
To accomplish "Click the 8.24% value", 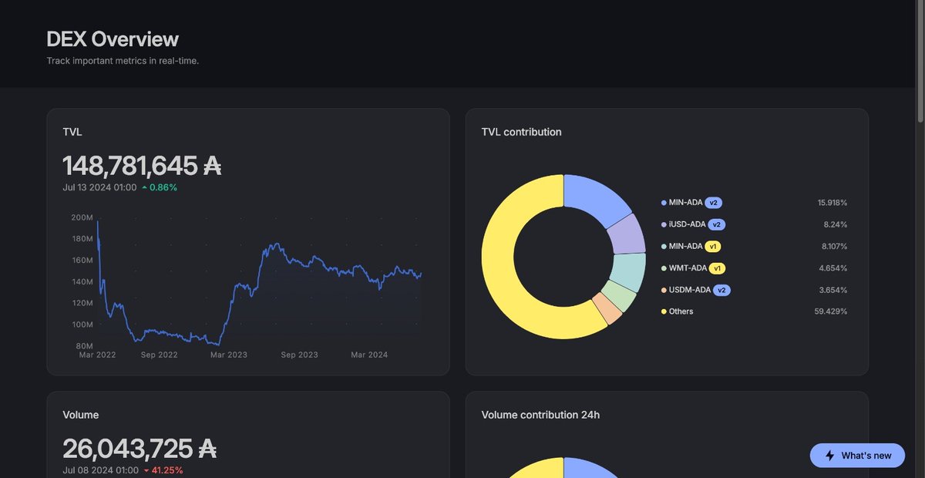I will pos(836,224).
